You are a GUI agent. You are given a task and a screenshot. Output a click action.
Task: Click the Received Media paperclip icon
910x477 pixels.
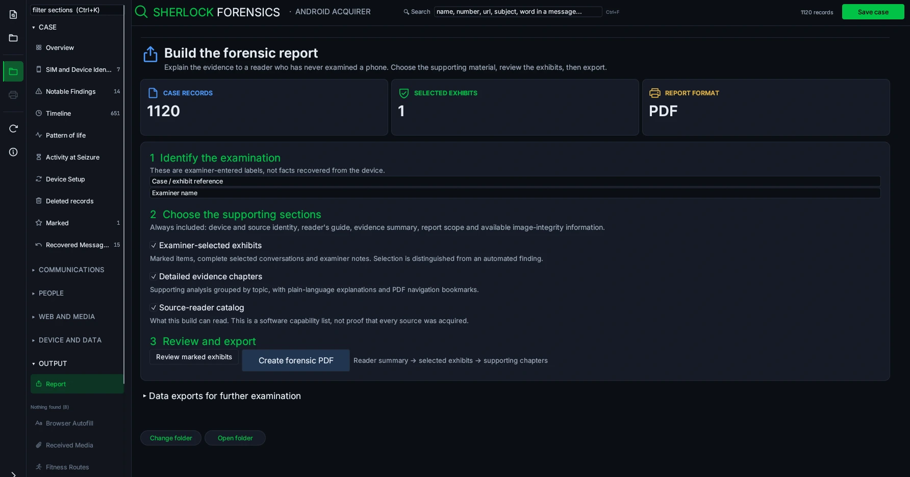click(39, 445)
